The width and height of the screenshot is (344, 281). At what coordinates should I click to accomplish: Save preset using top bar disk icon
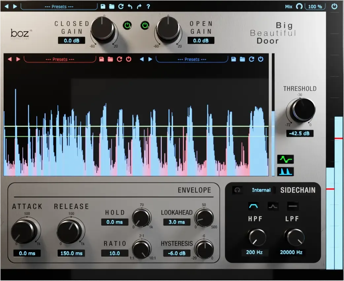103,6
